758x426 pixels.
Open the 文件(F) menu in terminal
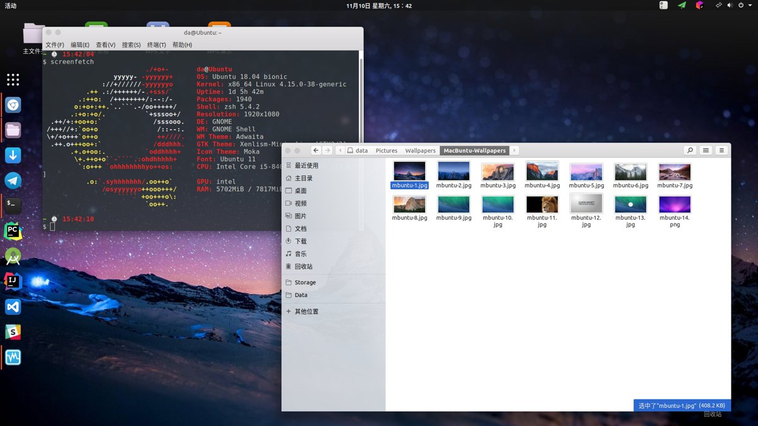(x=55, y=45)
